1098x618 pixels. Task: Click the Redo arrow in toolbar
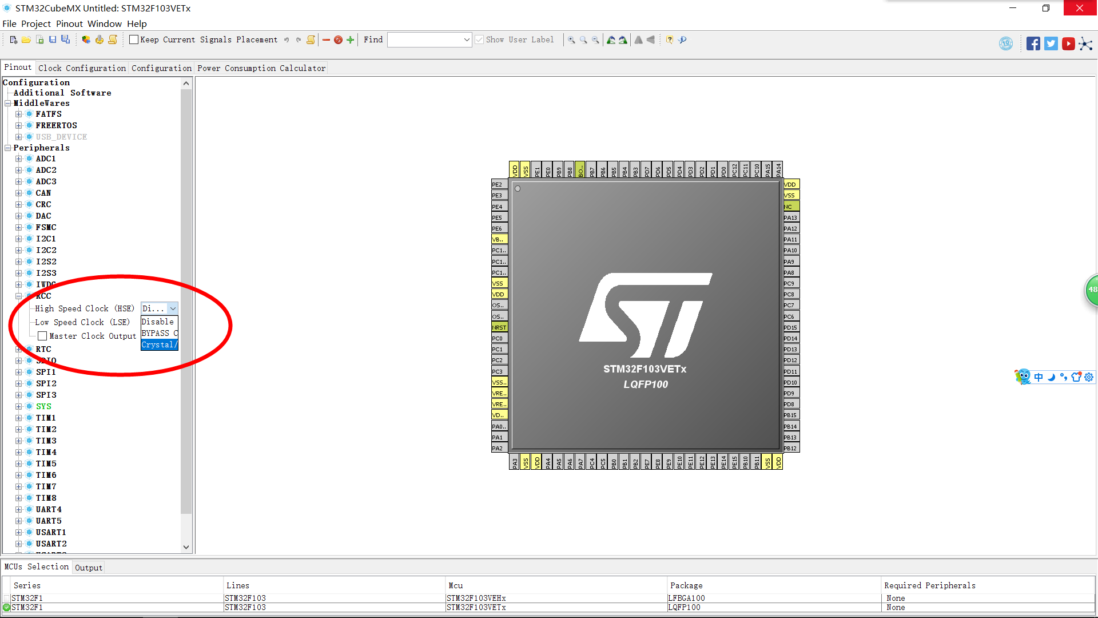(298, 40)
